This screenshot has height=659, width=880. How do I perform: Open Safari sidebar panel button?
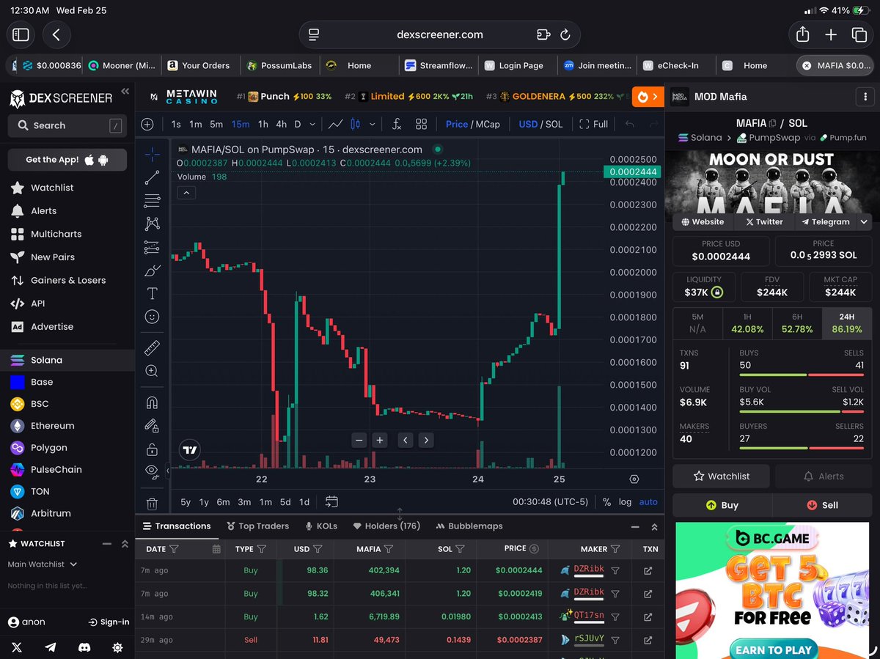pyautogui.click(x=21, y=34)
